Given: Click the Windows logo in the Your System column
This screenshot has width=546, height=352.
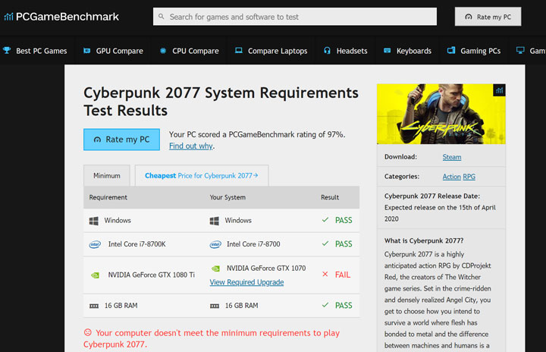Looking at the screenshot, I should (214, 221).
